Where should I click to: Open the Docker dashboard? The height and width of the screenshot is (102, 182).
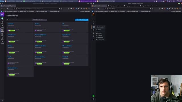[x=37, y=24]
